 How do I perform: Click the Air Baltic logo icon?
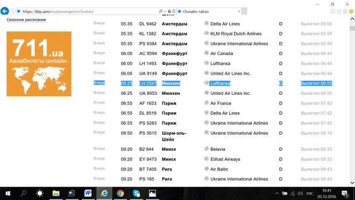tap(206, 169)
